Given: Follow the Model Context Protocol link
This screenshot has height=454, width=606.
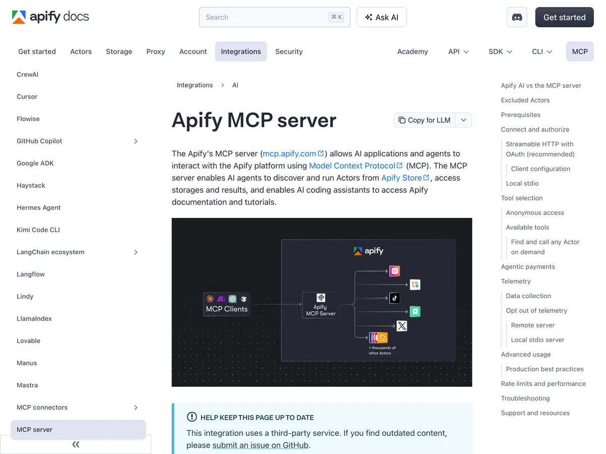Looking at the screenshot, I should [x=356, y=165].
